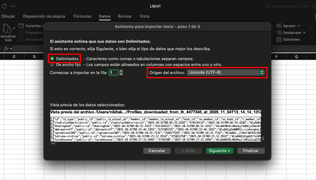The height and width of the screenshot is (180, 316).
Task: Click the Agrupar icon in the ribbon
Action: [278, 26]
